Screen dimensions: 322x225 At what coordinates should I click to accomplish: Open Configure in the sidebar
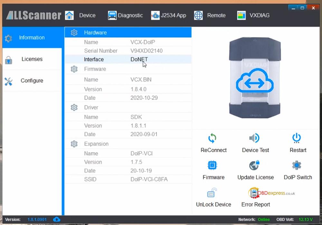[32, 81]
